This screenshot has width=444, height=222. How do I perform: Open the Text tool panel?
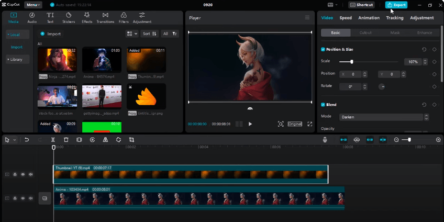(x=50, y=18)
